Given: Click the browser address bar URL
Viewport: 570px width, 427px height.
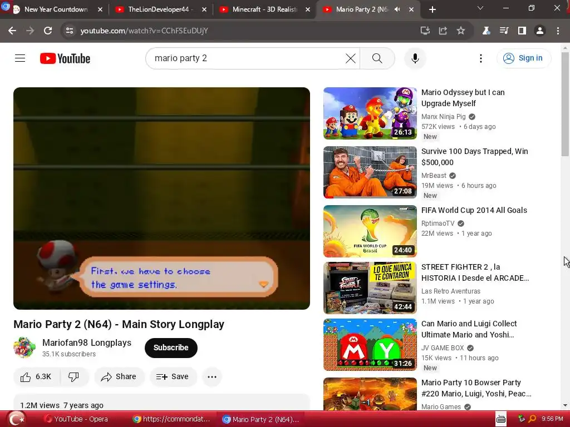Looking at the screenshot, I should coord(144,31).
